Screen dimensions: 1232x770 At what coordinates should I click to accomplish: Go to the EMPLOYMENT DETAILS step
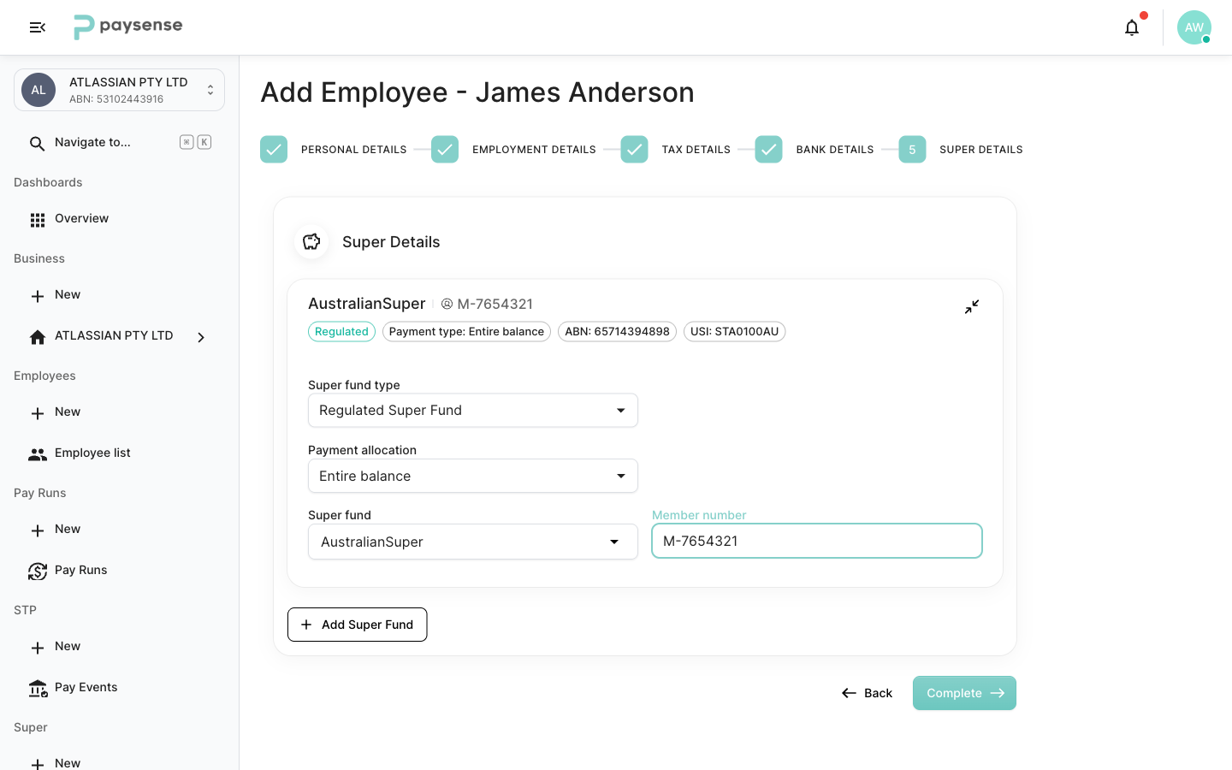[534, 150]
